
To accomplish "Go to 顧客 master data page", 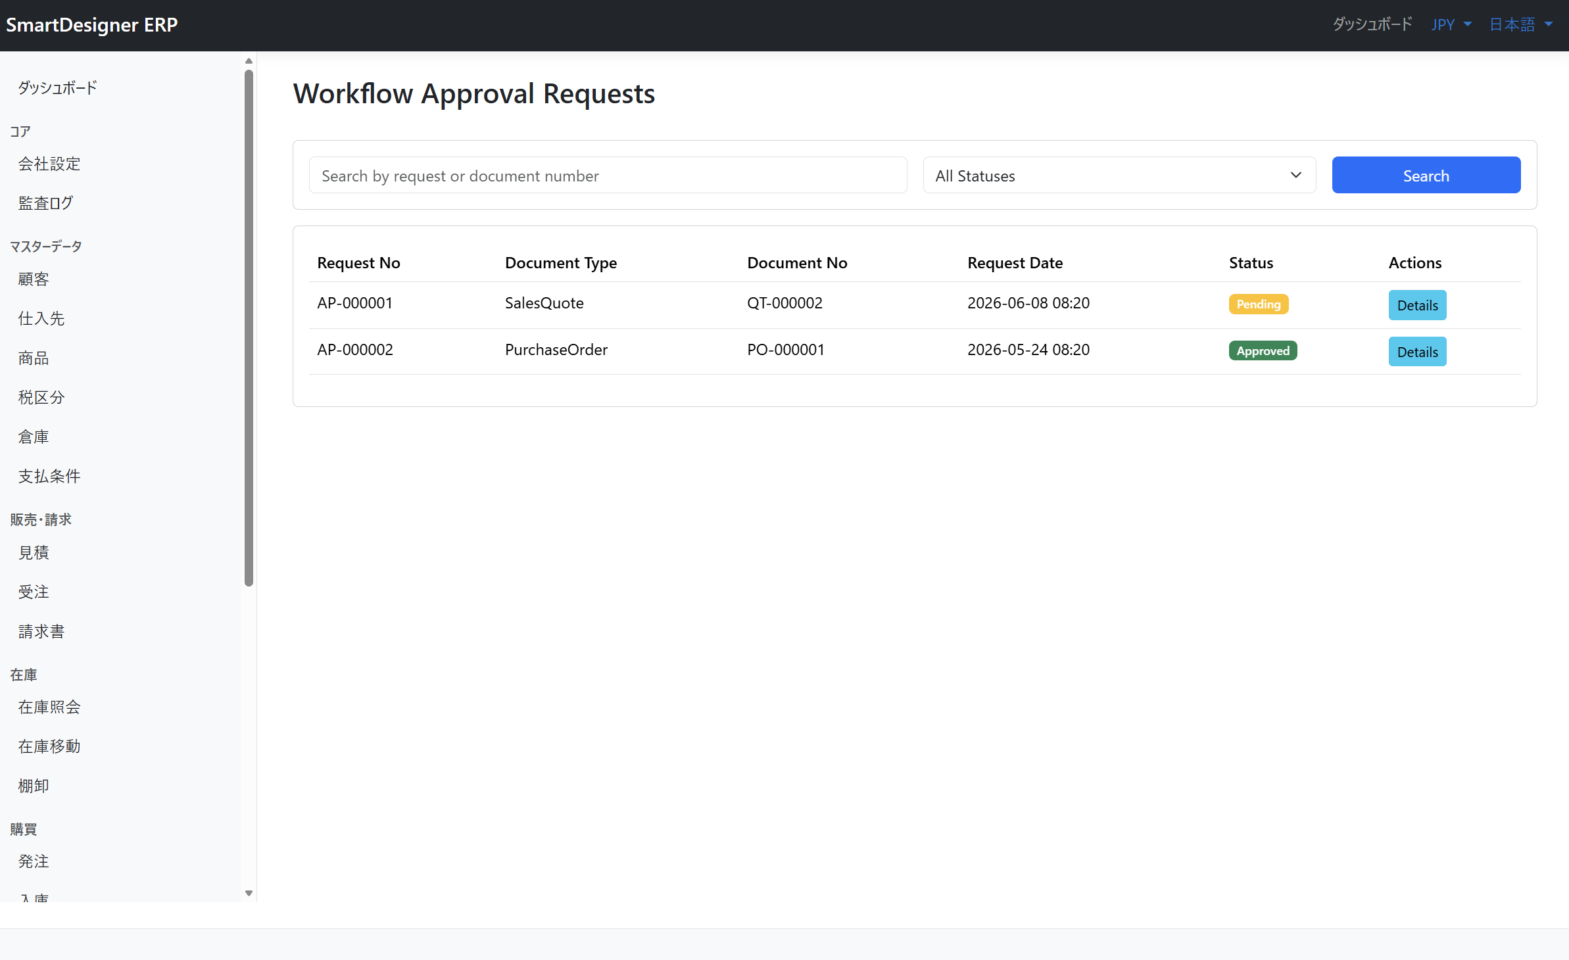I will point(34,279).
